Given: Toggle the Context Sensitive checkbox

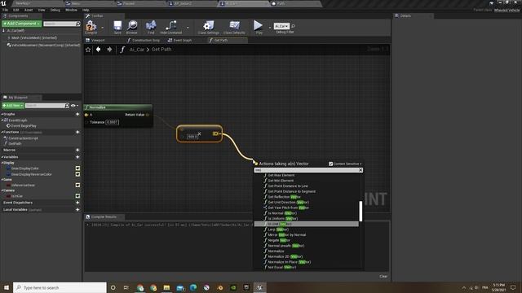Looking at the screenshot, I should [331, 164].
